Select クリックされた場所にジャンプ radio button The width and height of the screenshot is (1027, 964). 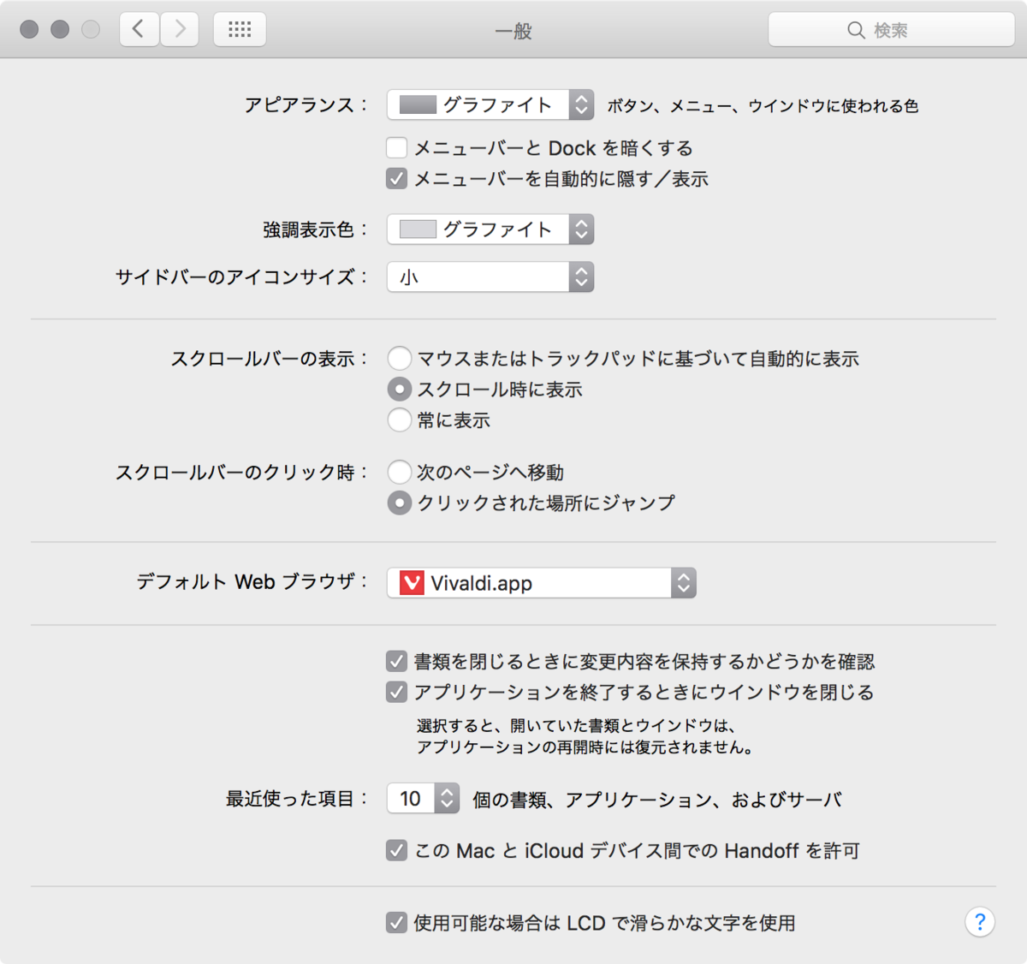tap(399, 503)
